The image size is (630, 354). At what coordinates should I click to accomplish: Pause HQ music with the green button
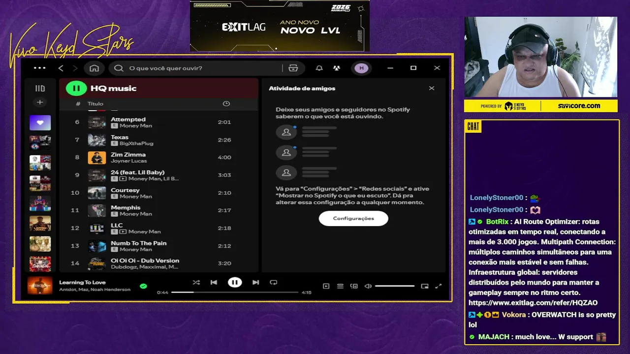click(x=76, y=88)
